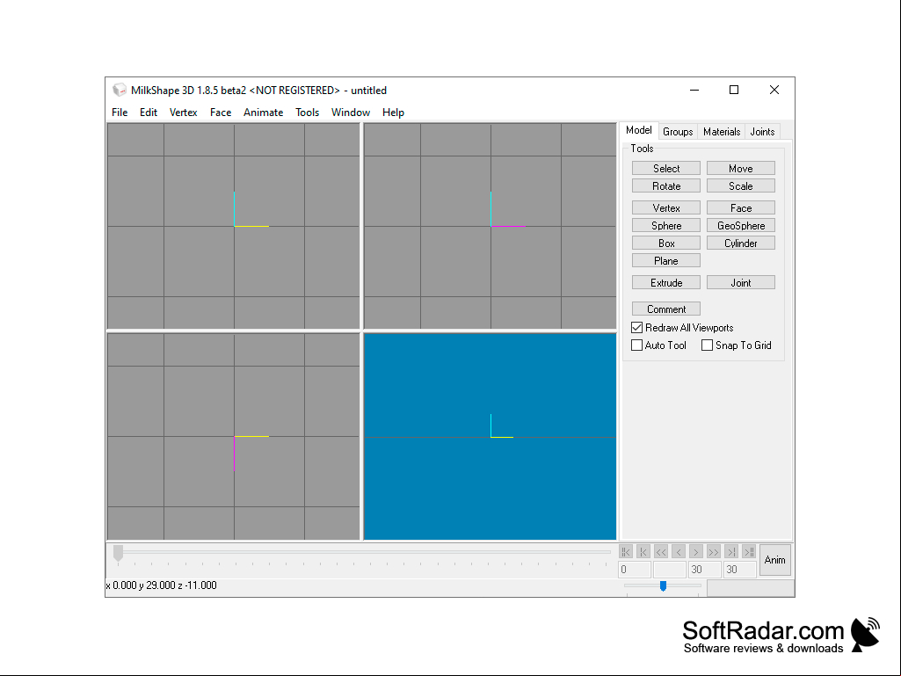The image size is (901, 676).
Task: Open the Tools menu
Action: click(x=308, y=113)
